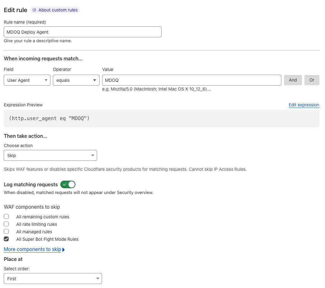Click the Skip action description text
This screenshot has width=325, height=288.
[x=125, y=169]
